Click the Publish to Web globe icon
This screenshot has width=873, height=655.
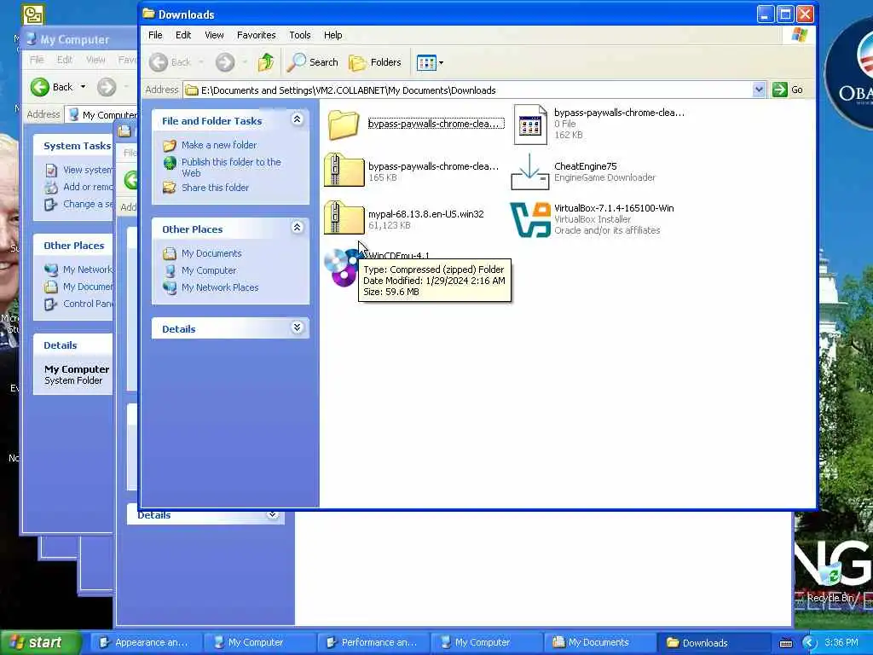click(x=170, y=163)
